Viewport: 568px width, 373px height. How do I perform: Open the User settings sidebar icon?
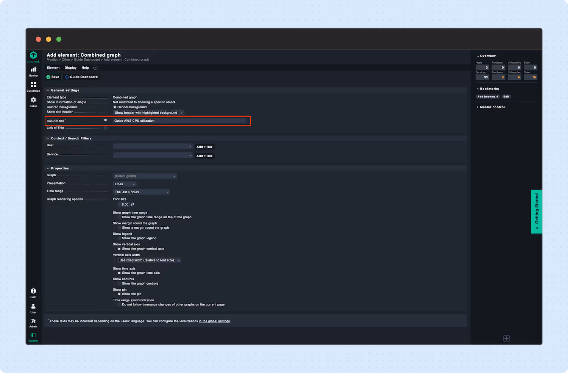(x=33, y=307)
